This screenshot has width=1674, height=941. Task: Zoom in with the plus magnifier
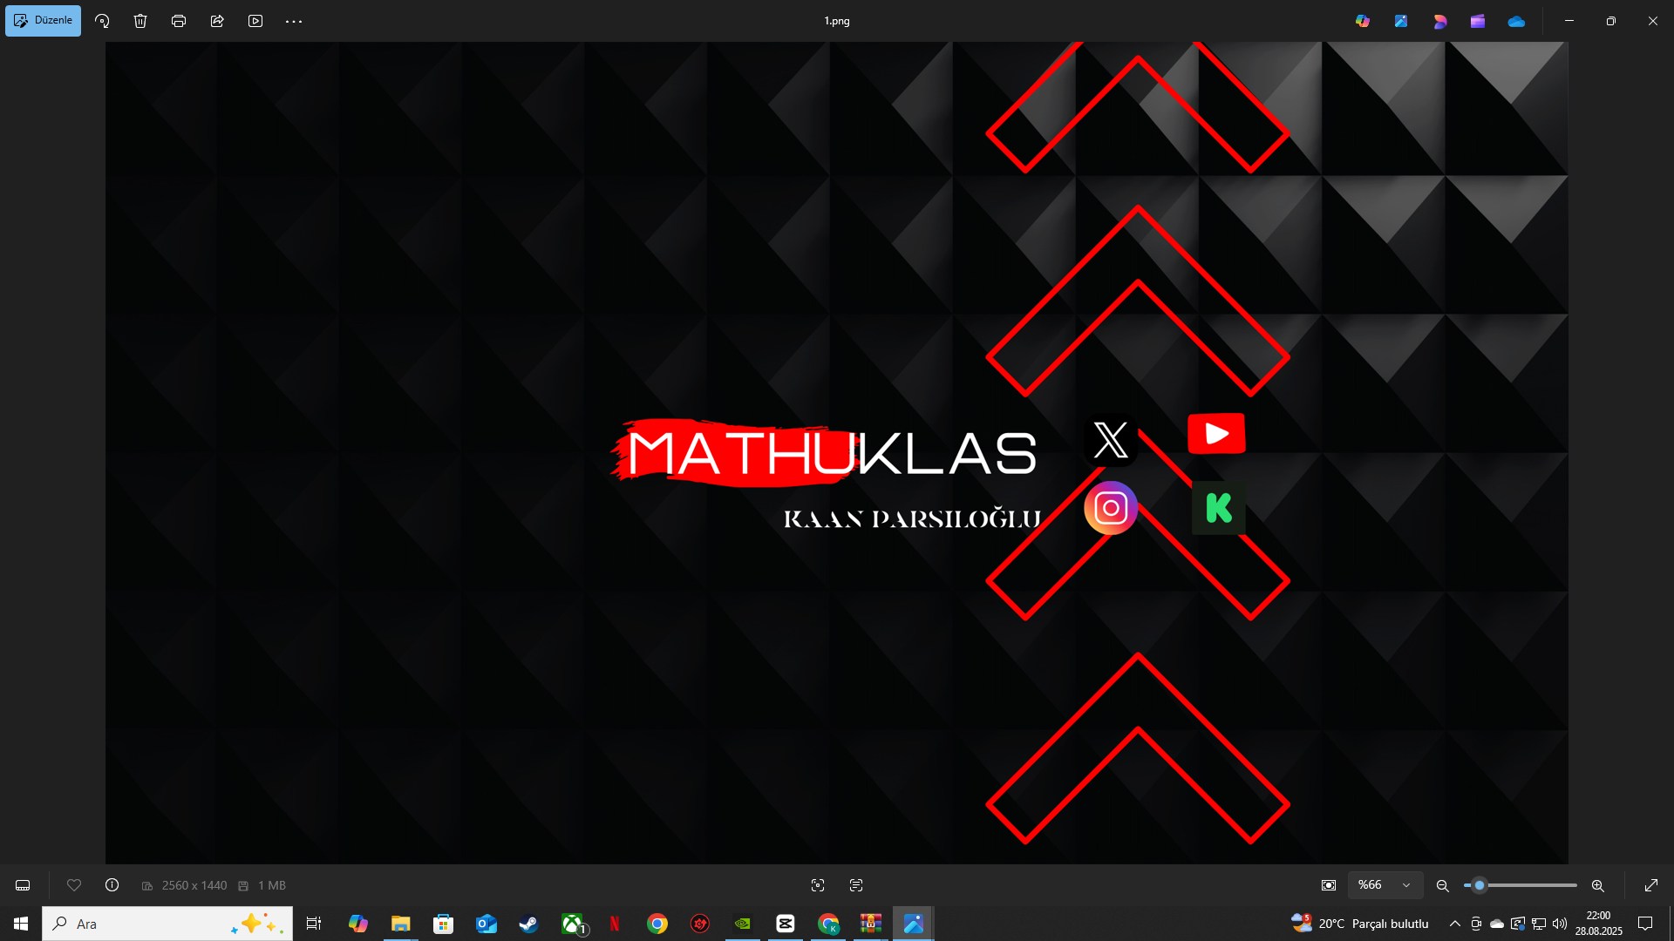pos(1598,885)
